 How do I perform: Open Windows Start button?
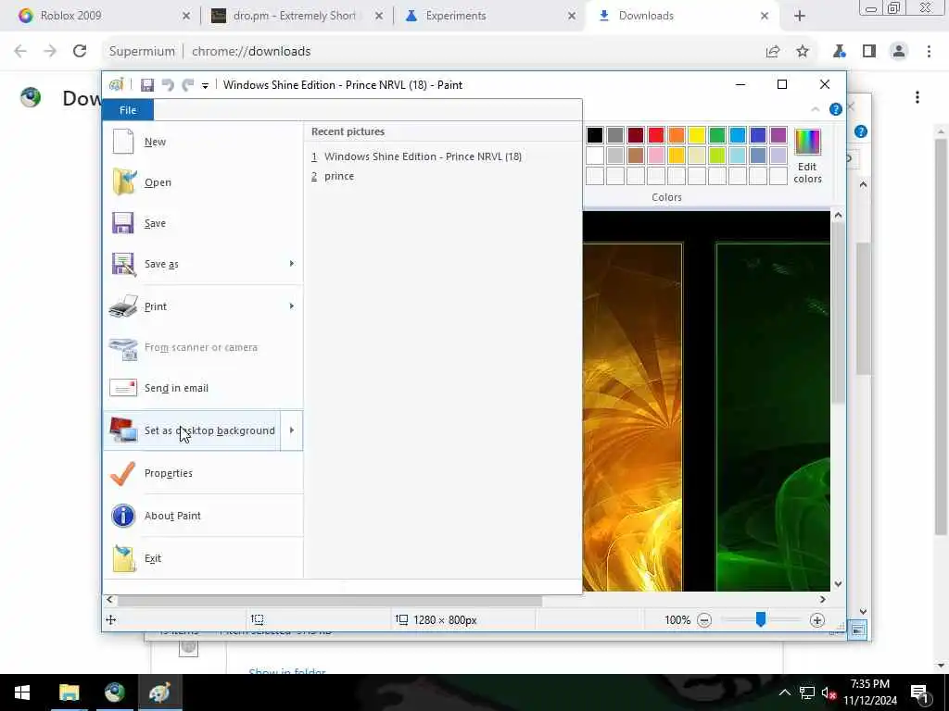click(22, 692)
